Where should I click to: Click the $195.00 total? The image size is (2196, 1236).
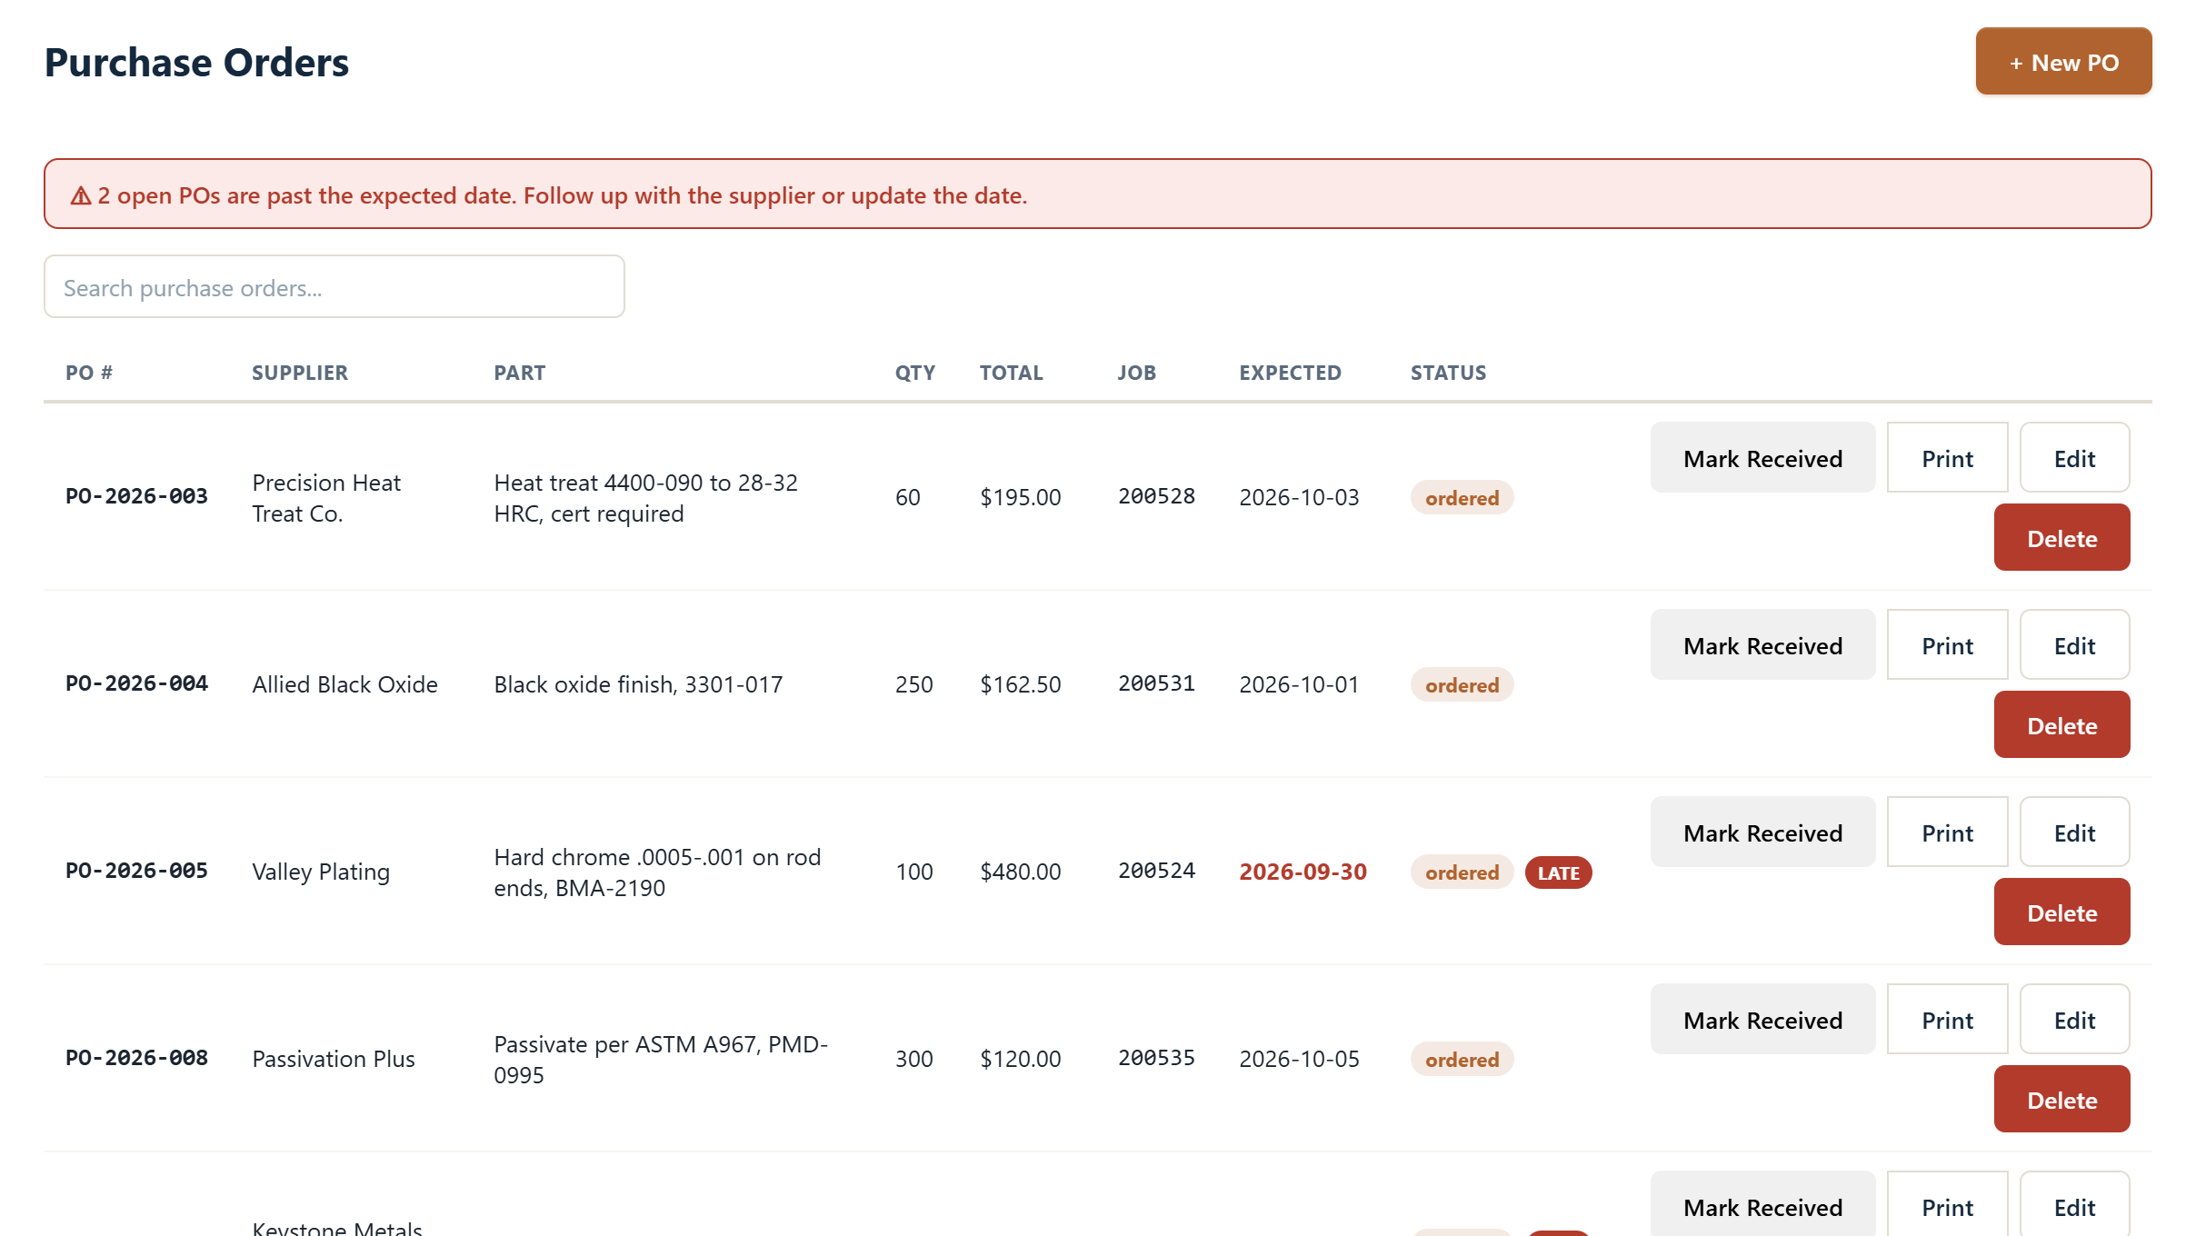(x=1020, y=497)
